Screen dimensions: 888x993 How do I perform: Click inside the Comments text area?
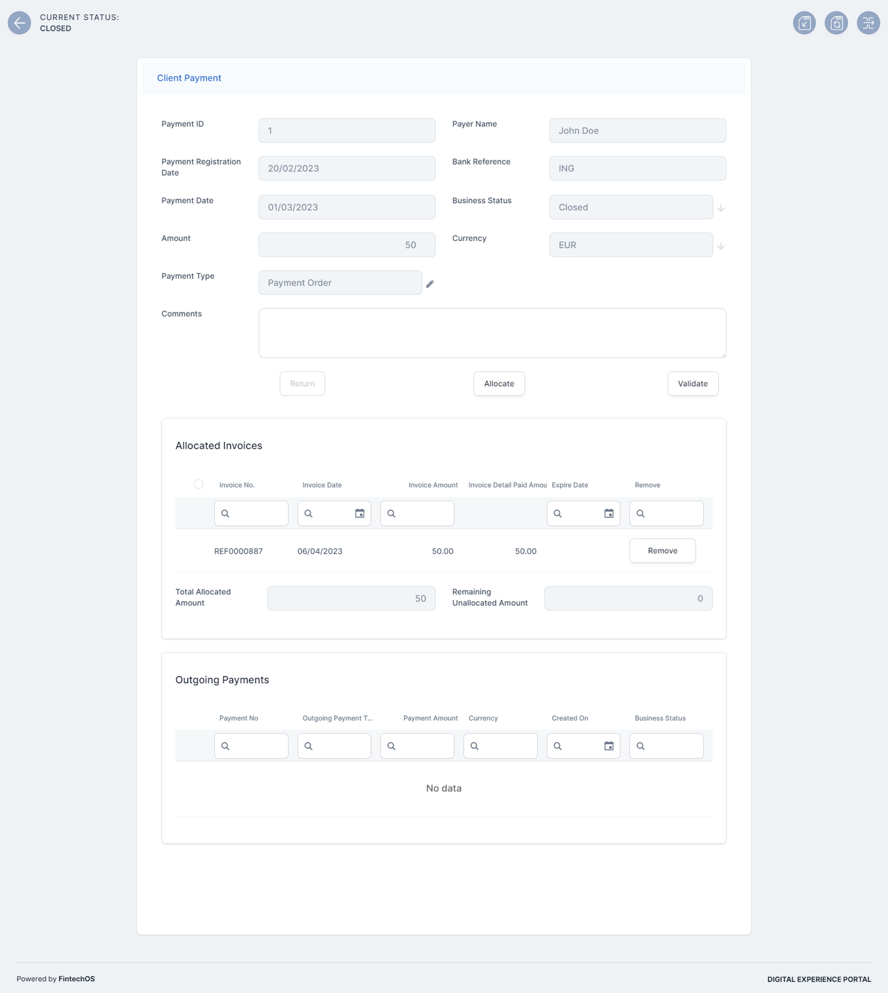tap(492, 333)
